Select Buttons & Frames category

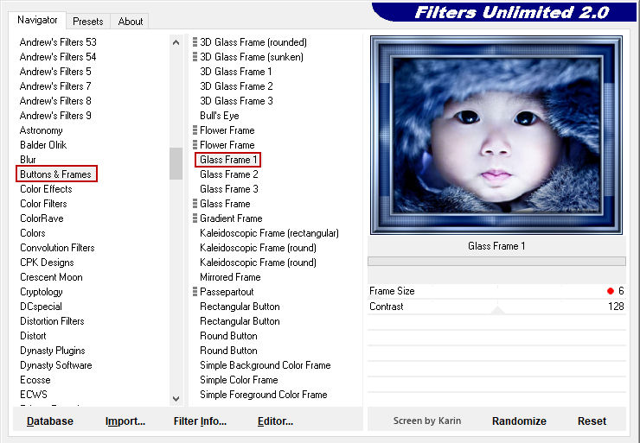(x=56, y=174)
